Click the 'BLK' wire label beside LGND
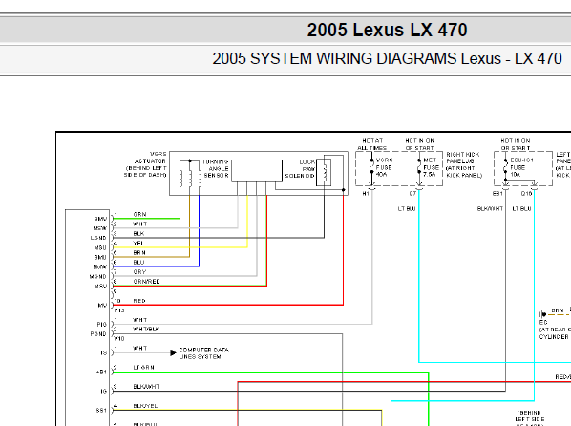Viewport: 571px width, 426px height. click(138, 234)
